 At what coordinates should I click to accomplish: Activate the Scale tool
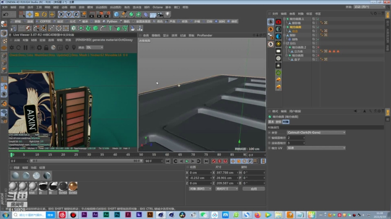(x=37, y=14)
